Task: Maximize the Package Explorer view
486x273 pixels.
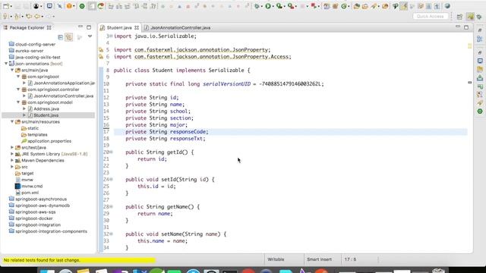Action: pos(89,27)
